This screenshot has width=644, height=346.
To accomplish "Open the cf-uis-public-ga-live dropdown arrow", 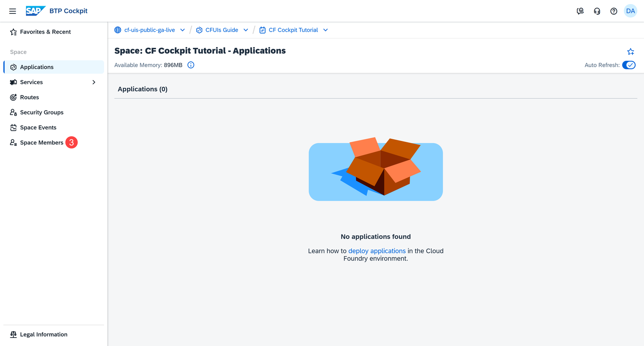I will [182, 30].
